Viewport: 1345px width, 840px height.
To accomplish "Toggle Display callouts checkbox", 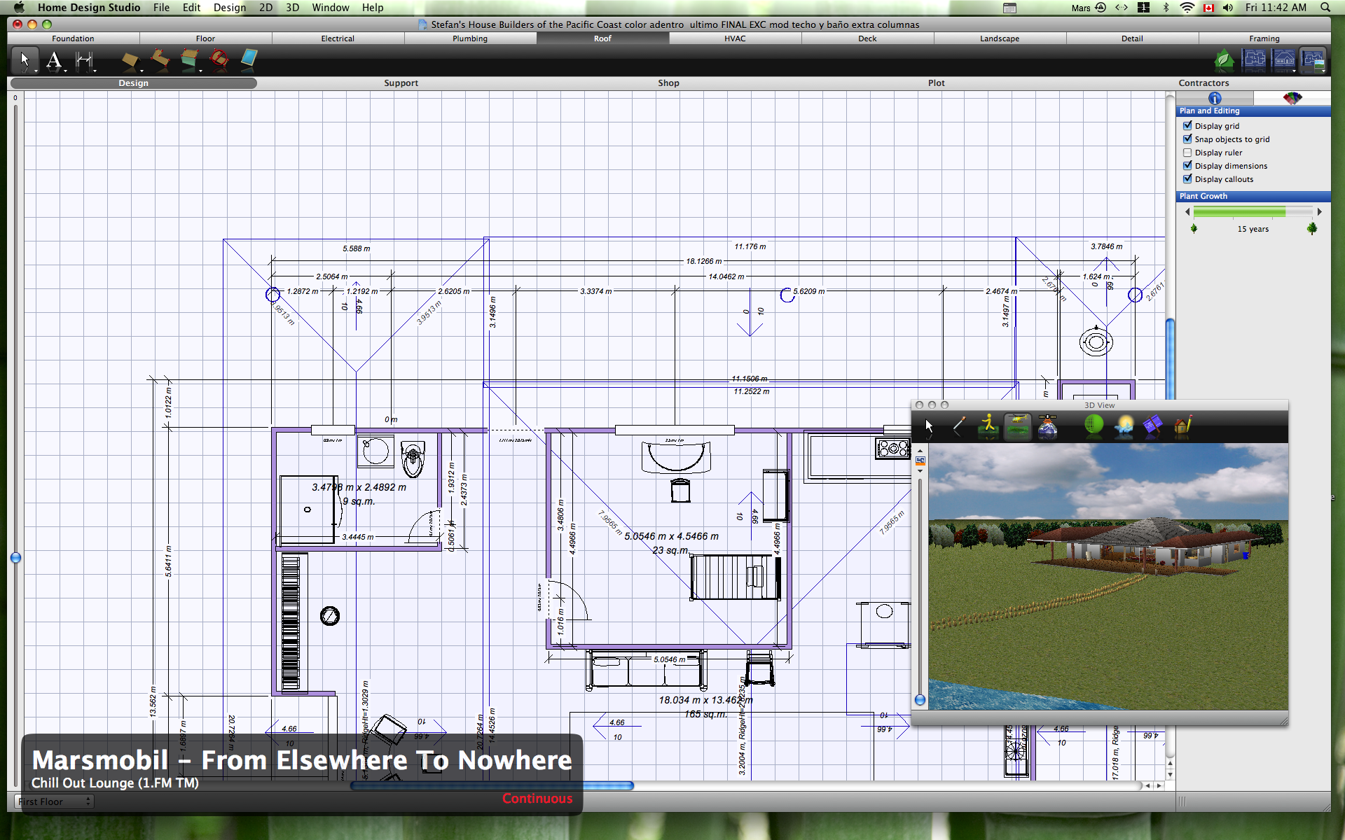I will tap(1187, 179).
